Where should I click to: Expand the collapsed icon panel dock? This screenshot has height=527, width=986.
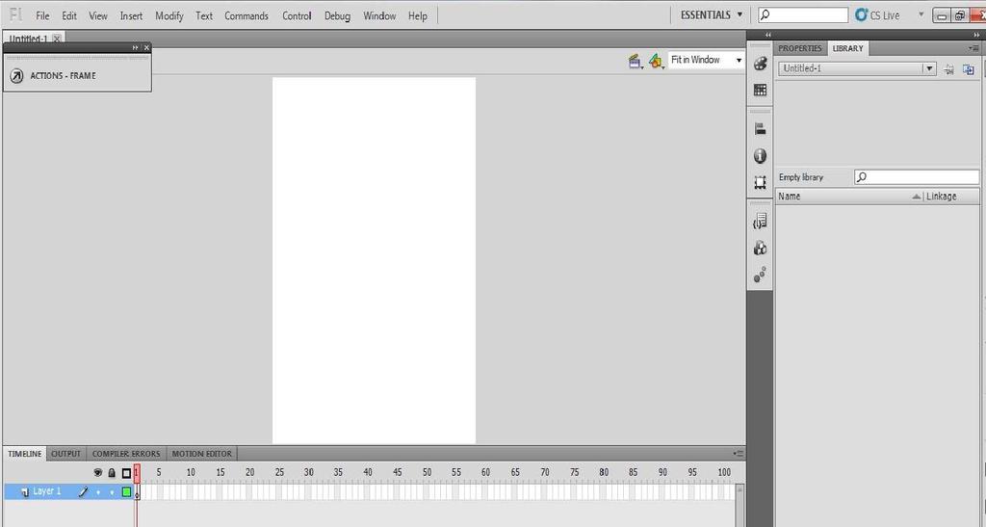(x=767, y=36)
